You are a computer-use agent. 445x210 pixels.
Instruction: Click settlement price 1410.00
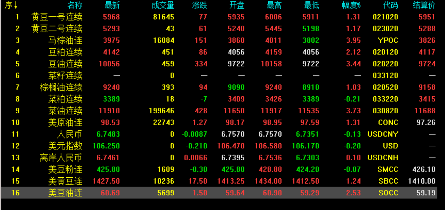tap(422, 181)
